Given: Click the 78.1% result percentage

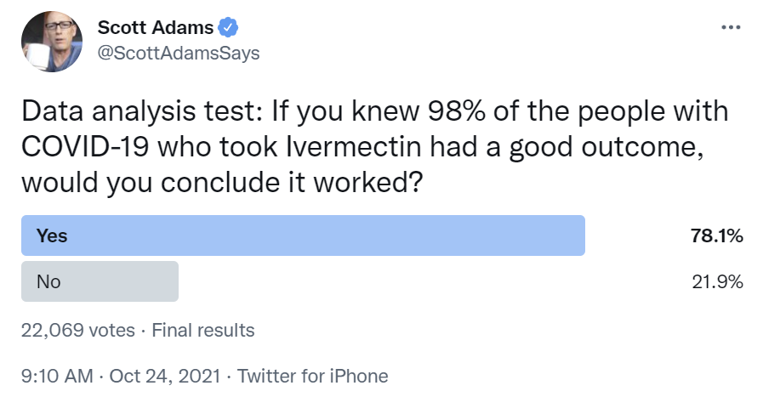Looking at the screenshot, I should click(x=717, y=236).
